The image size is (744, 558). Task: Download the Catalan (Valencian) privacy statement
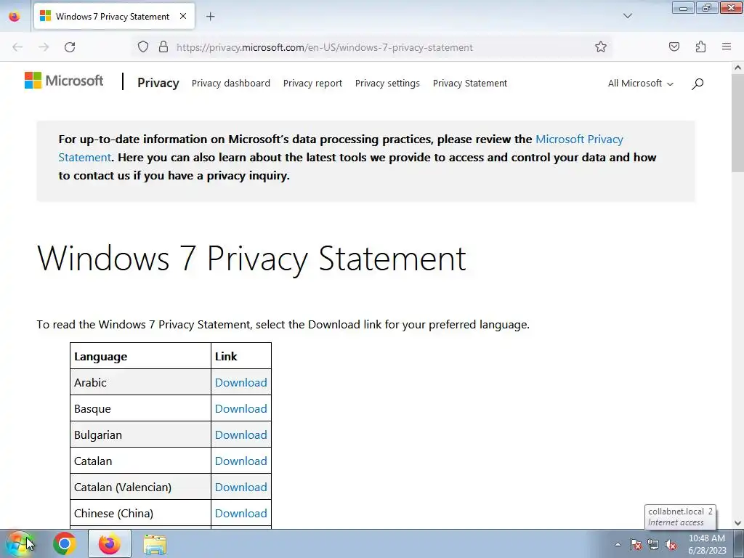(240, 487)
